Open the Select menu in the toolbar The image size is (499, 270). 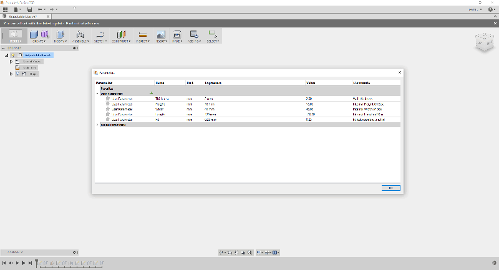click(213, 36)
